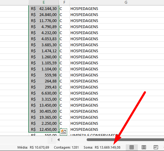Switch to Page Break Preview view
Viewport: 164px width, 151px height.
pos(156,147)
